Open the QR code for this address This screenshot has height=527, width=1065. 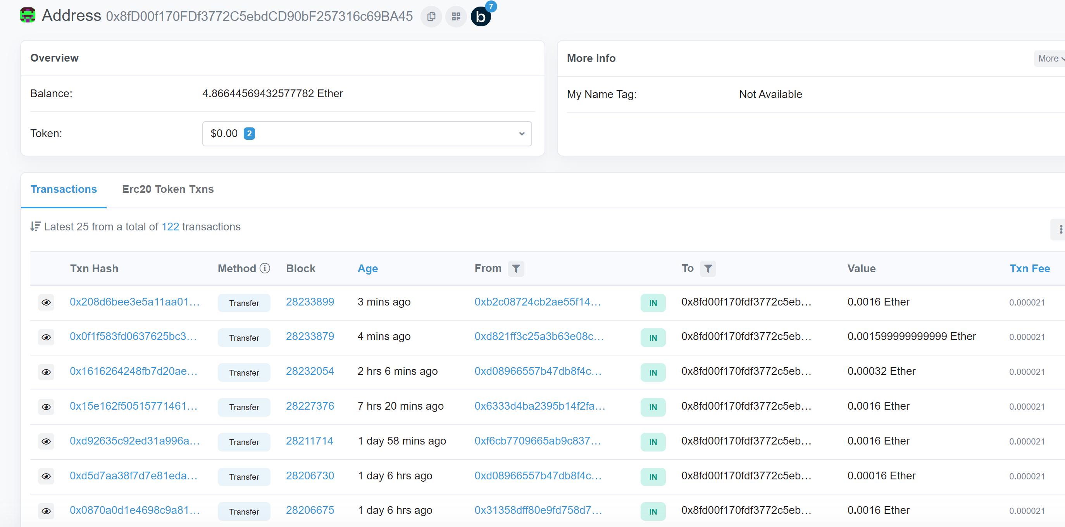[x=456, y=17]
